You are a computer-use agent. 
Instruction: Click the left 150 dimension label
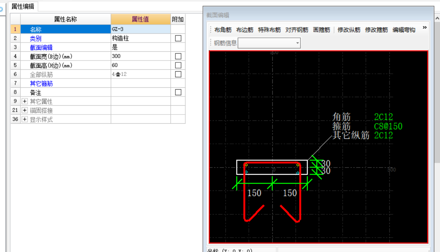click(x=254, y=193)
